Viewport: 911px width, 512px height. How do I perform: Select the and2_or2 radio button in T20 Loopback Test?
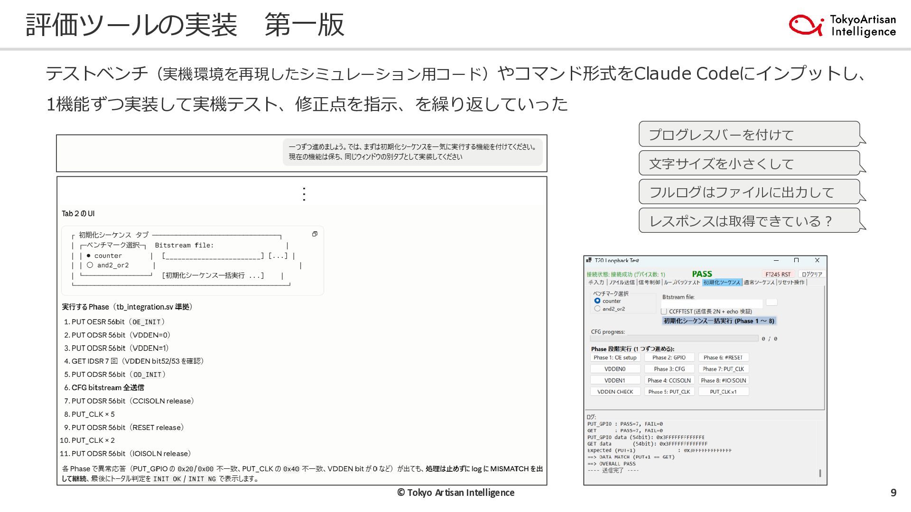coord(597,309)
